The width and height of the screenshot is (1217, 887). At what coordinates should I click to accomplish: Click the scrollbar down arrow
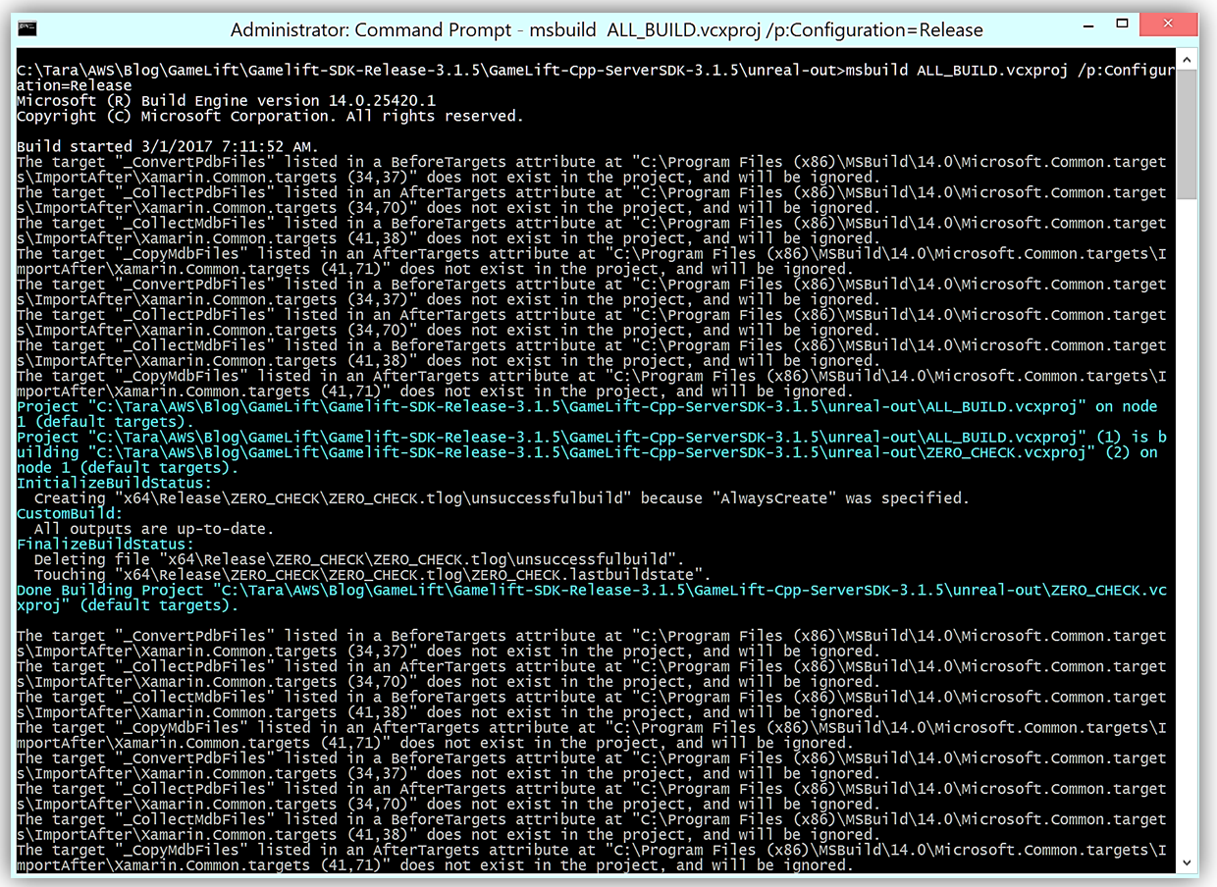coord(1187,861)
